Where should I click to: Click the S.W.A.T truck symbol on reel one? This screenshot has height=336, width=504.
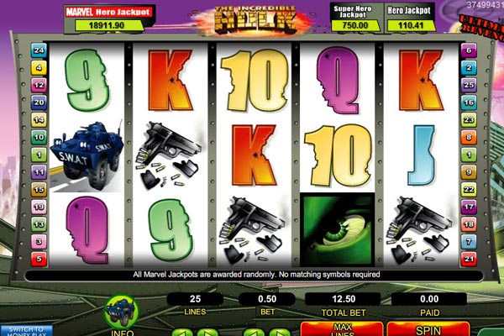[87, 155]
